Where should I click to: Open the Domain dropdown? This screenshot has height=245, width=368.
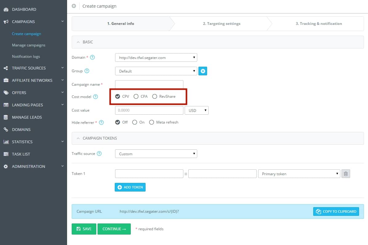click(x=156, y=57)
